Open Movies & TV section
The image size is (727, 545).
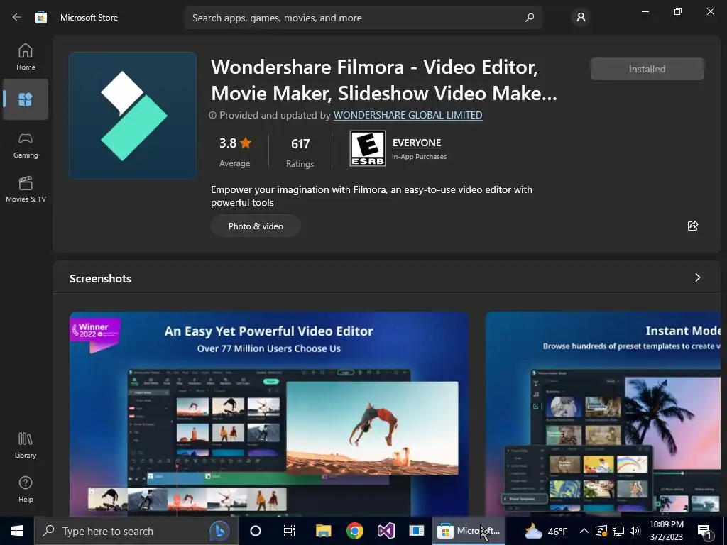tap(26, 189)
